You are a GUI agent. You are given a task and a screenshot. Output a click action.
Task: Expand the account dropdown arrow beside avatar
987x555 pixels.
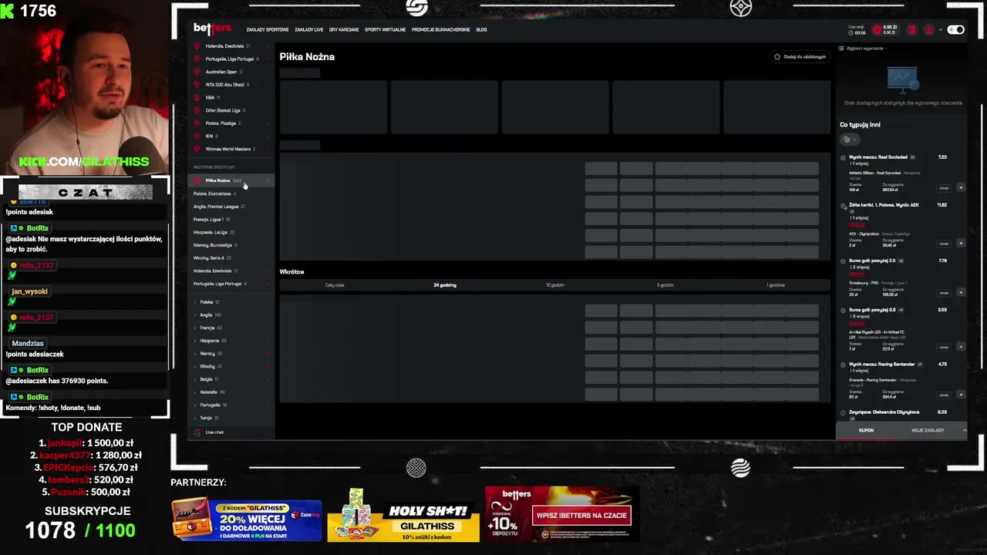[x=940, y=30]
